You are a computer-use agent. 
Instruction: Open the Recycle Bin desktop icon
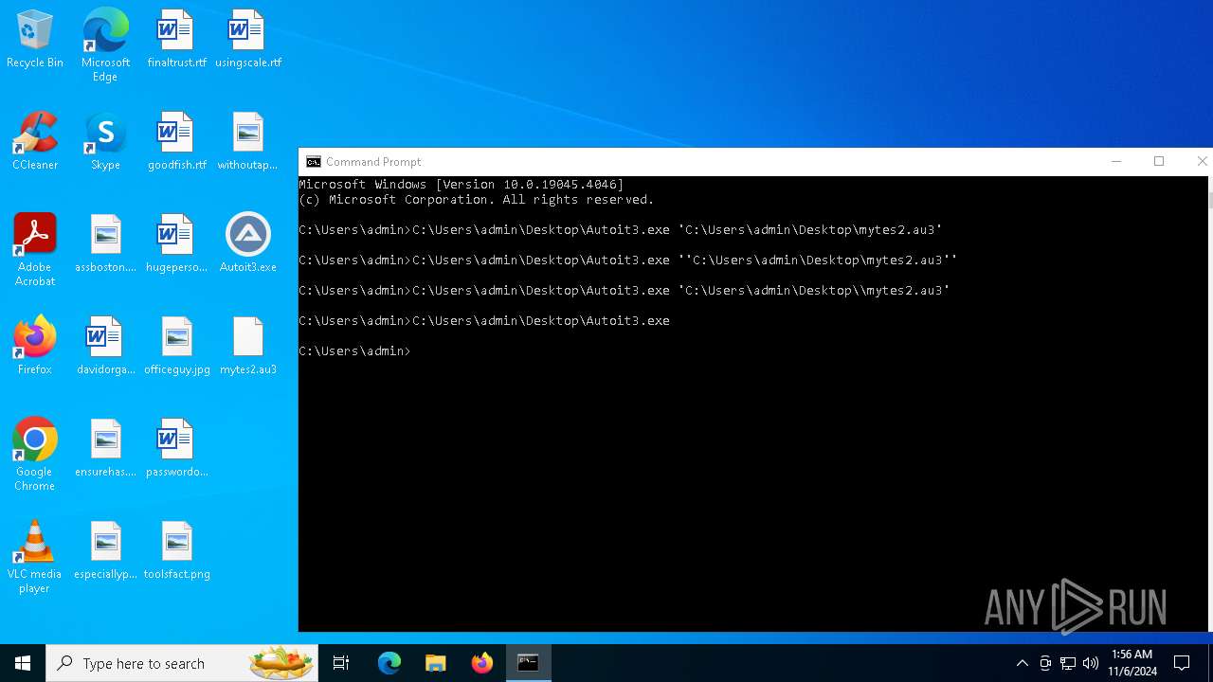[35, 40]
